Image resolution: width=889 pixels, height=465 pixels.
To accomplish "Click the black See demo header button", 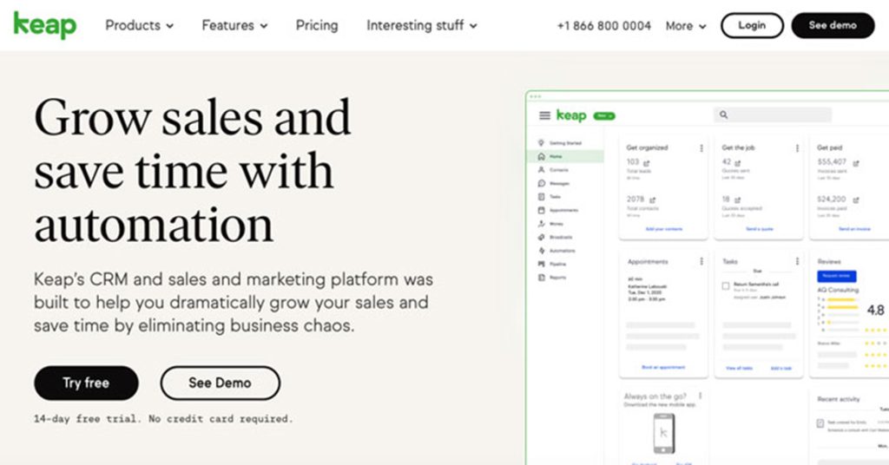I will [x=833, y=25].
